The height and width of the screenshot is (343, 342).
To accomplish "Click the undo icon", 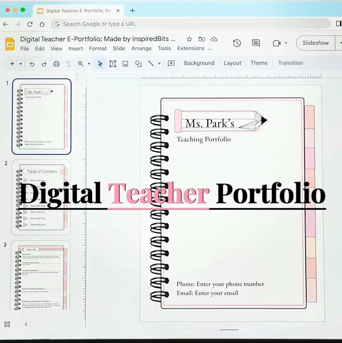I will 32,64.
